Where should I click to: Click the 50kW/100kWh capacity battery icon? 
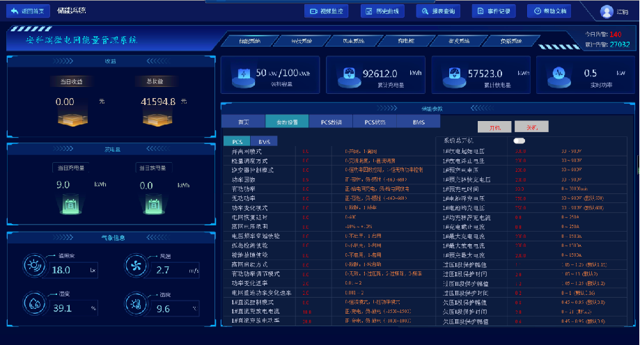coord(243,77)
